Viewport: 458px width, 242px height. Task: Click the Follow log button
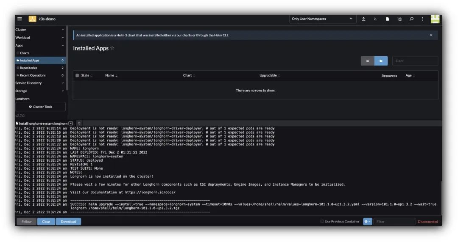pos(26,222)
